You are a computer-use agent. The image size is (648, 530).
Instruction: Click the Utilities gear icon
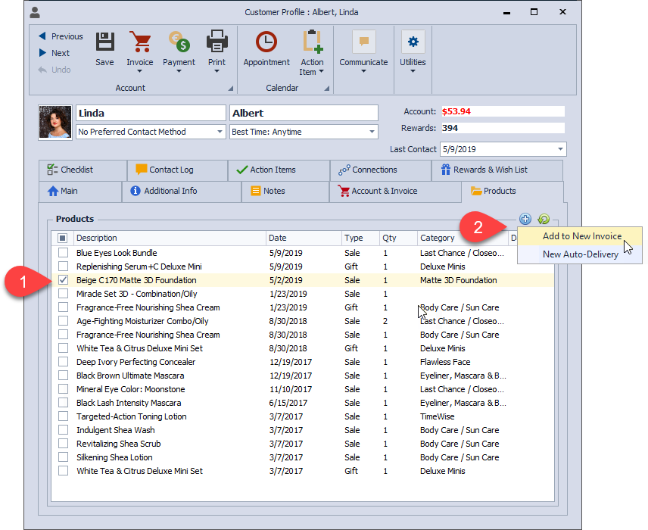click(x=413, y=42)
